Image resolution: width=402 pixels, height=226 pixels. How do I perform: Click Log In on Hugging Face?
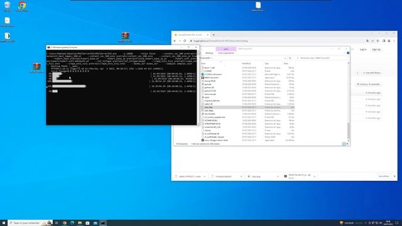(x=363, y=50)
